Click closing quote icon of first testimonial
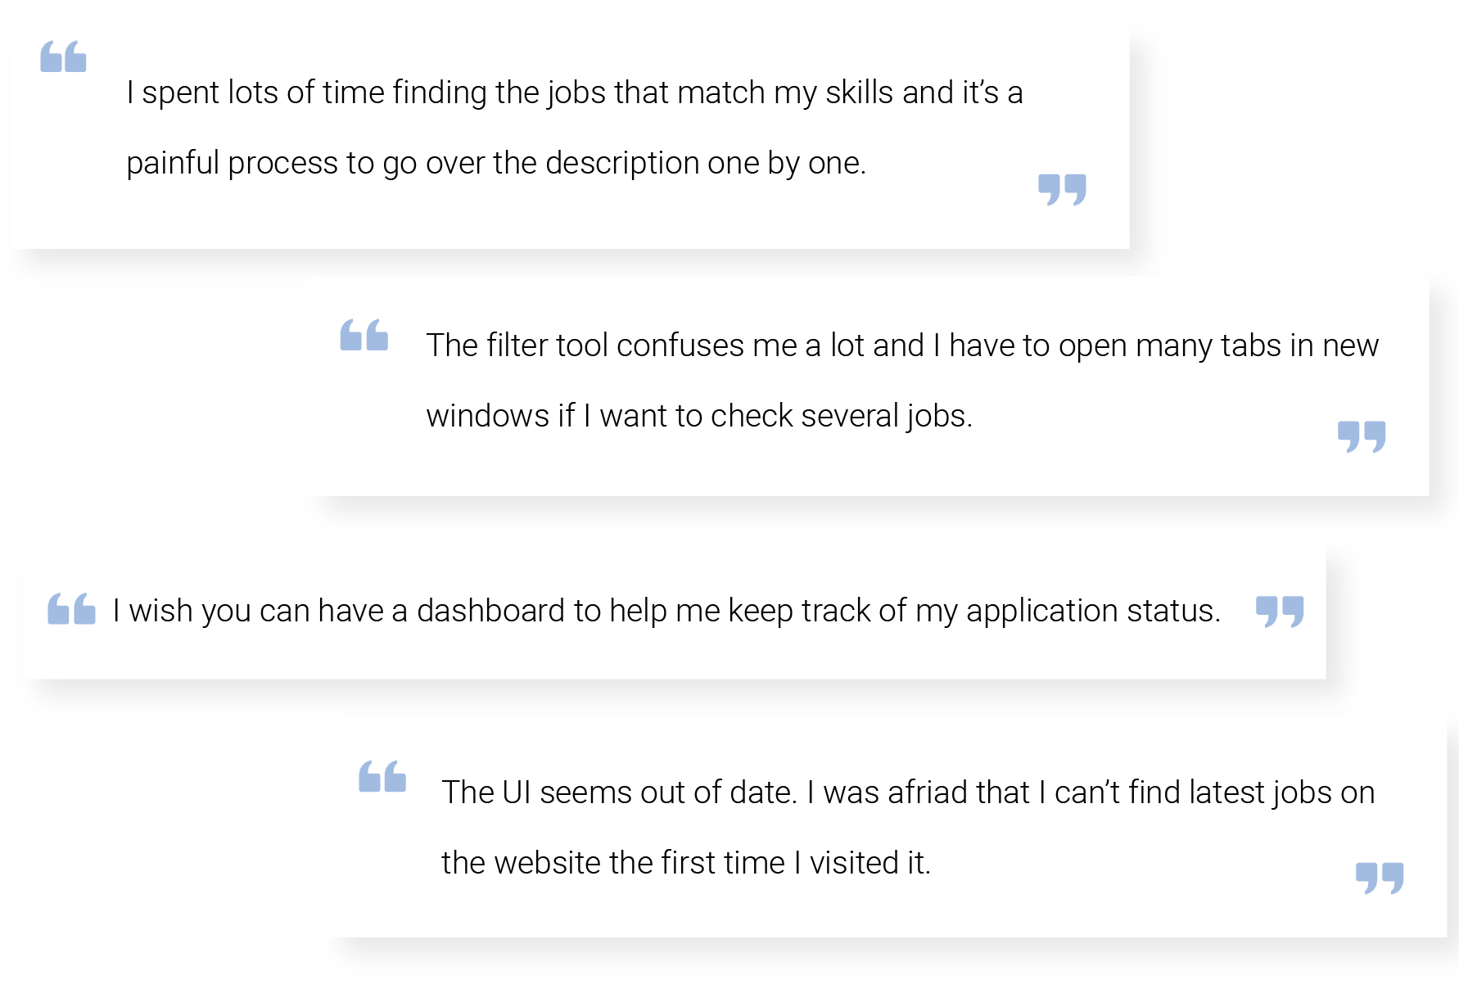Screen dimensions: 1459x1007 (x=1062, y=190)
